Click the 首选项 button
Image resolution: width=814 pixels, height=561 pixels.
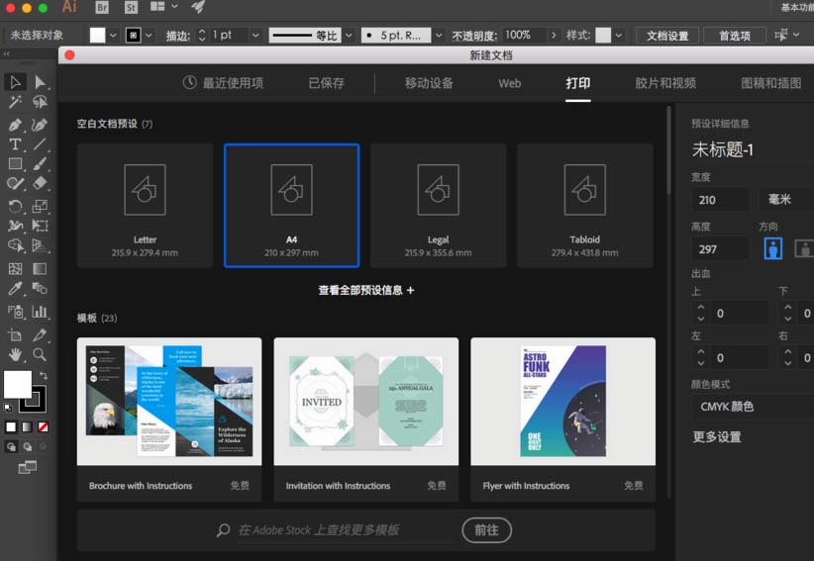pos(735,36)
